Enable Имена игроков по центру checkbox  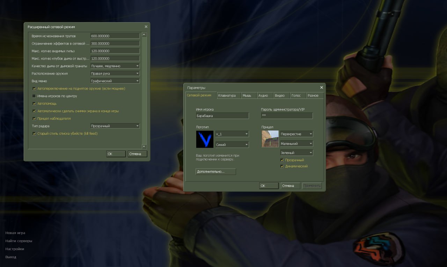[34, 96]
